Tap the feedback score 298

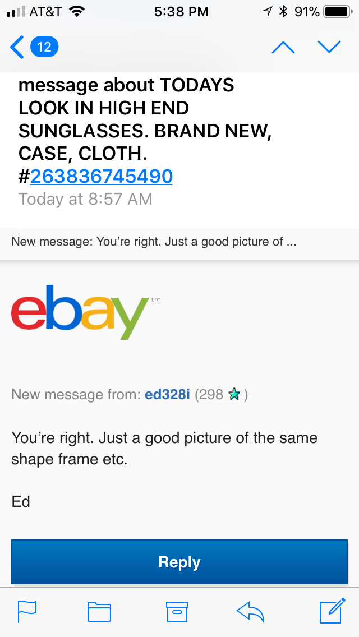[211, 394]
